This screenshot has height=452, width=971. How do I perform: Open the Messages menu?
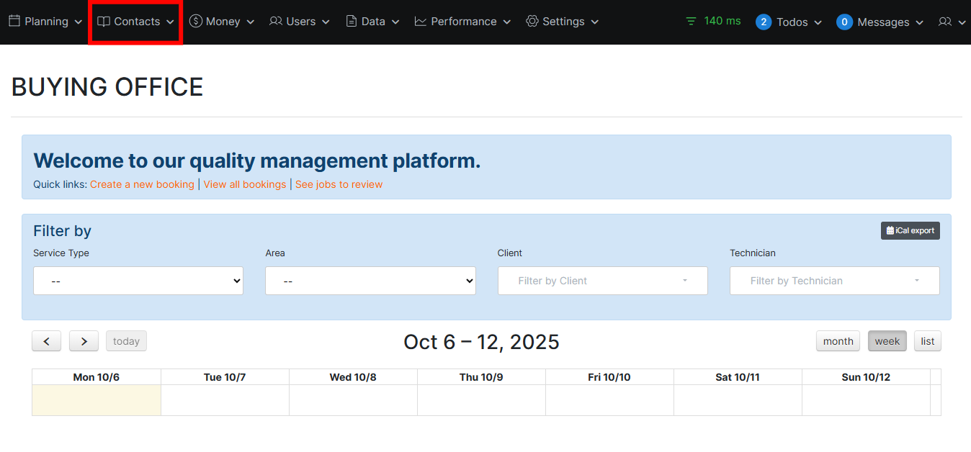(880, 22)
